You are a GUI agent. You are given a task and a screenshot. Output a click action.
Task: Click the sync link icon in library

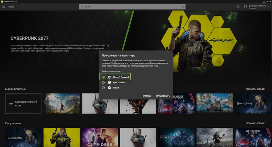coord(11,103)
